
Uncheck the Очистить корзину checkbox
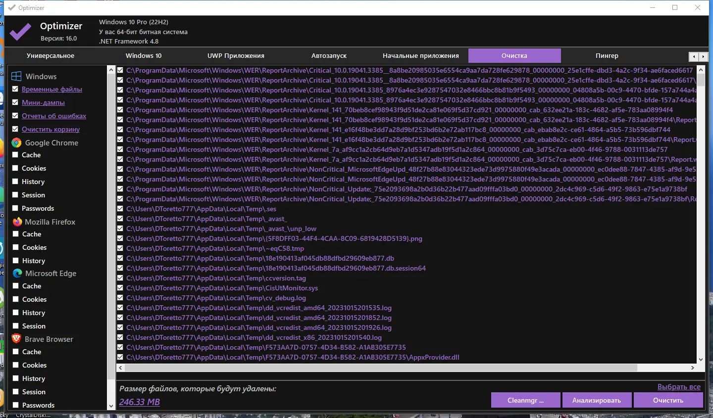pos(15,129)
